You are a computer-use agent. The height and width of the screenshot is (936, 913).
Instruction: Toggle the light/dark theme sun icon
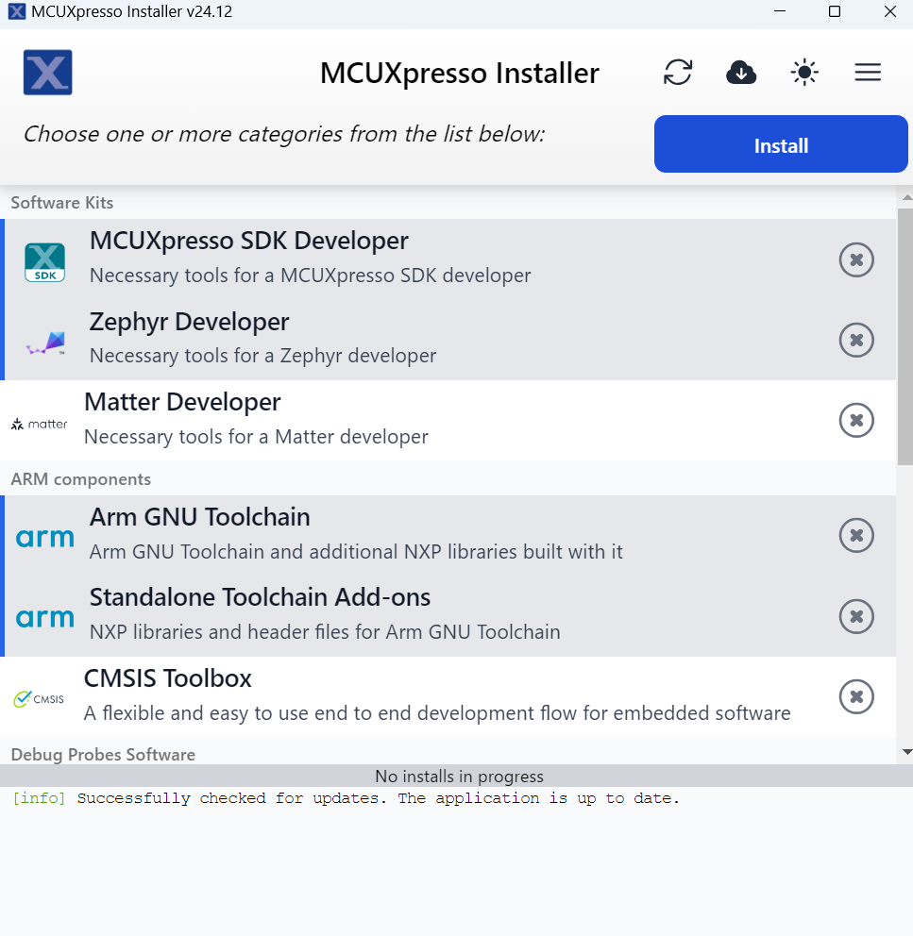804,73
